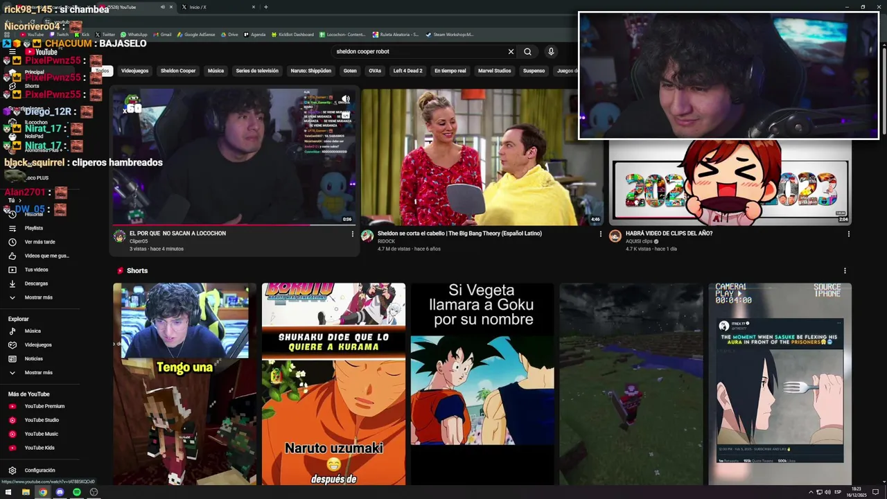Open Twitch bookmark in bookmarks bar

tap(58, 35)
